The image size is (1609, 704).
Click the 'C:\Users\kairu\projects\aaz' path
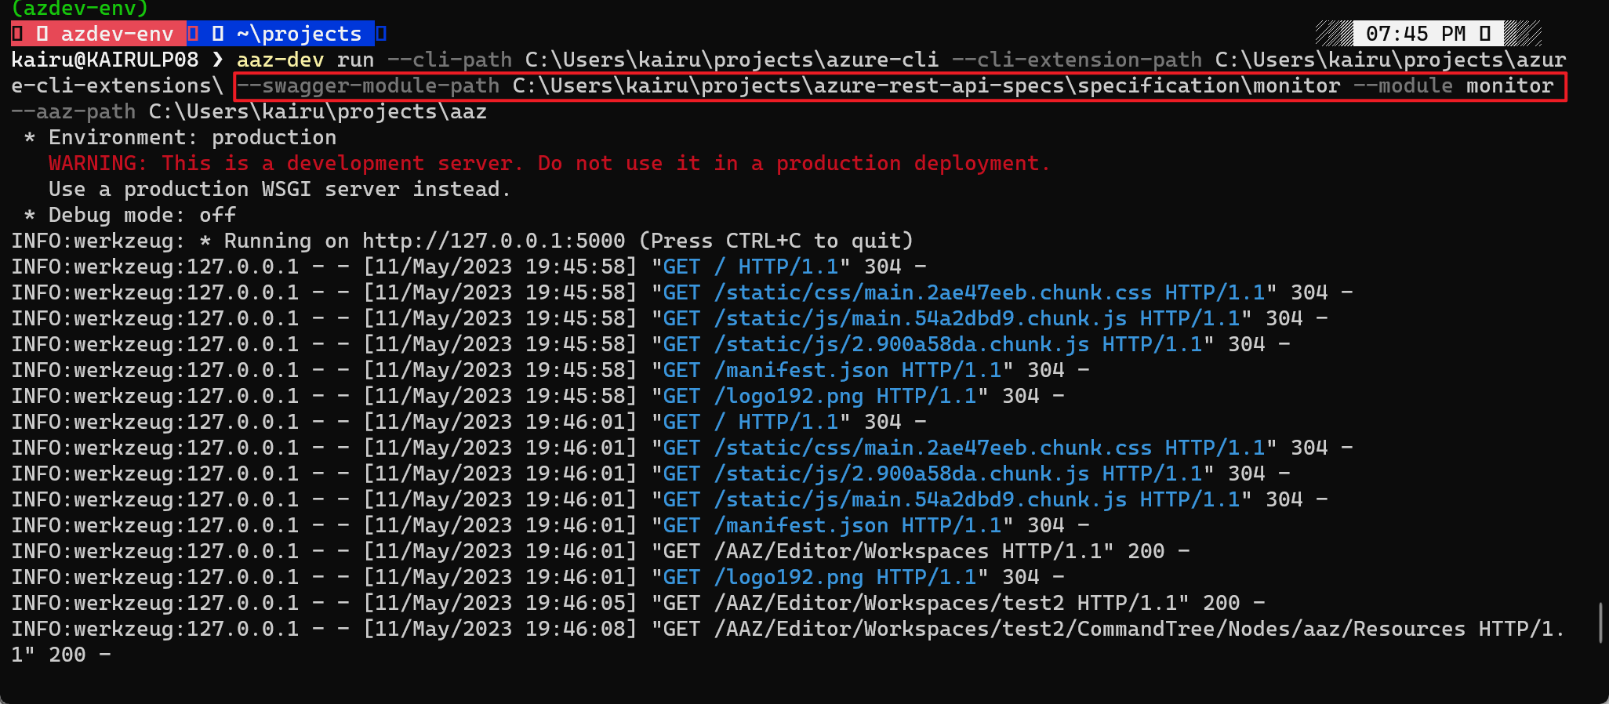[318, 111]
